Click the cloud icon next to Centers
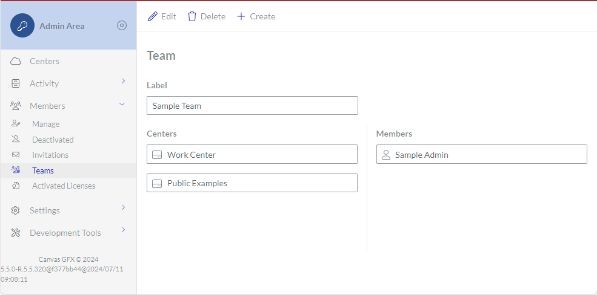The image size is (597, 295). pyautogui.click(x=16, y=61)
